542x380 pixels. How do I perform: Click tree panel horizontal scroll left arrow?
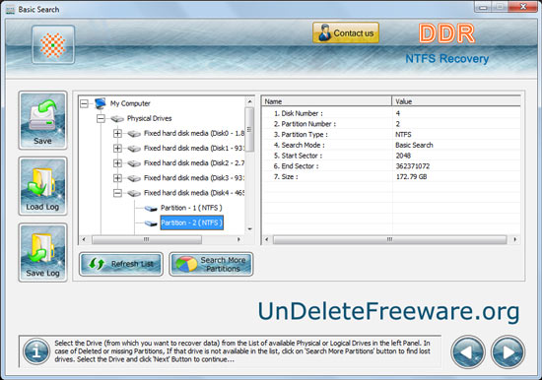tap(84, 239)
